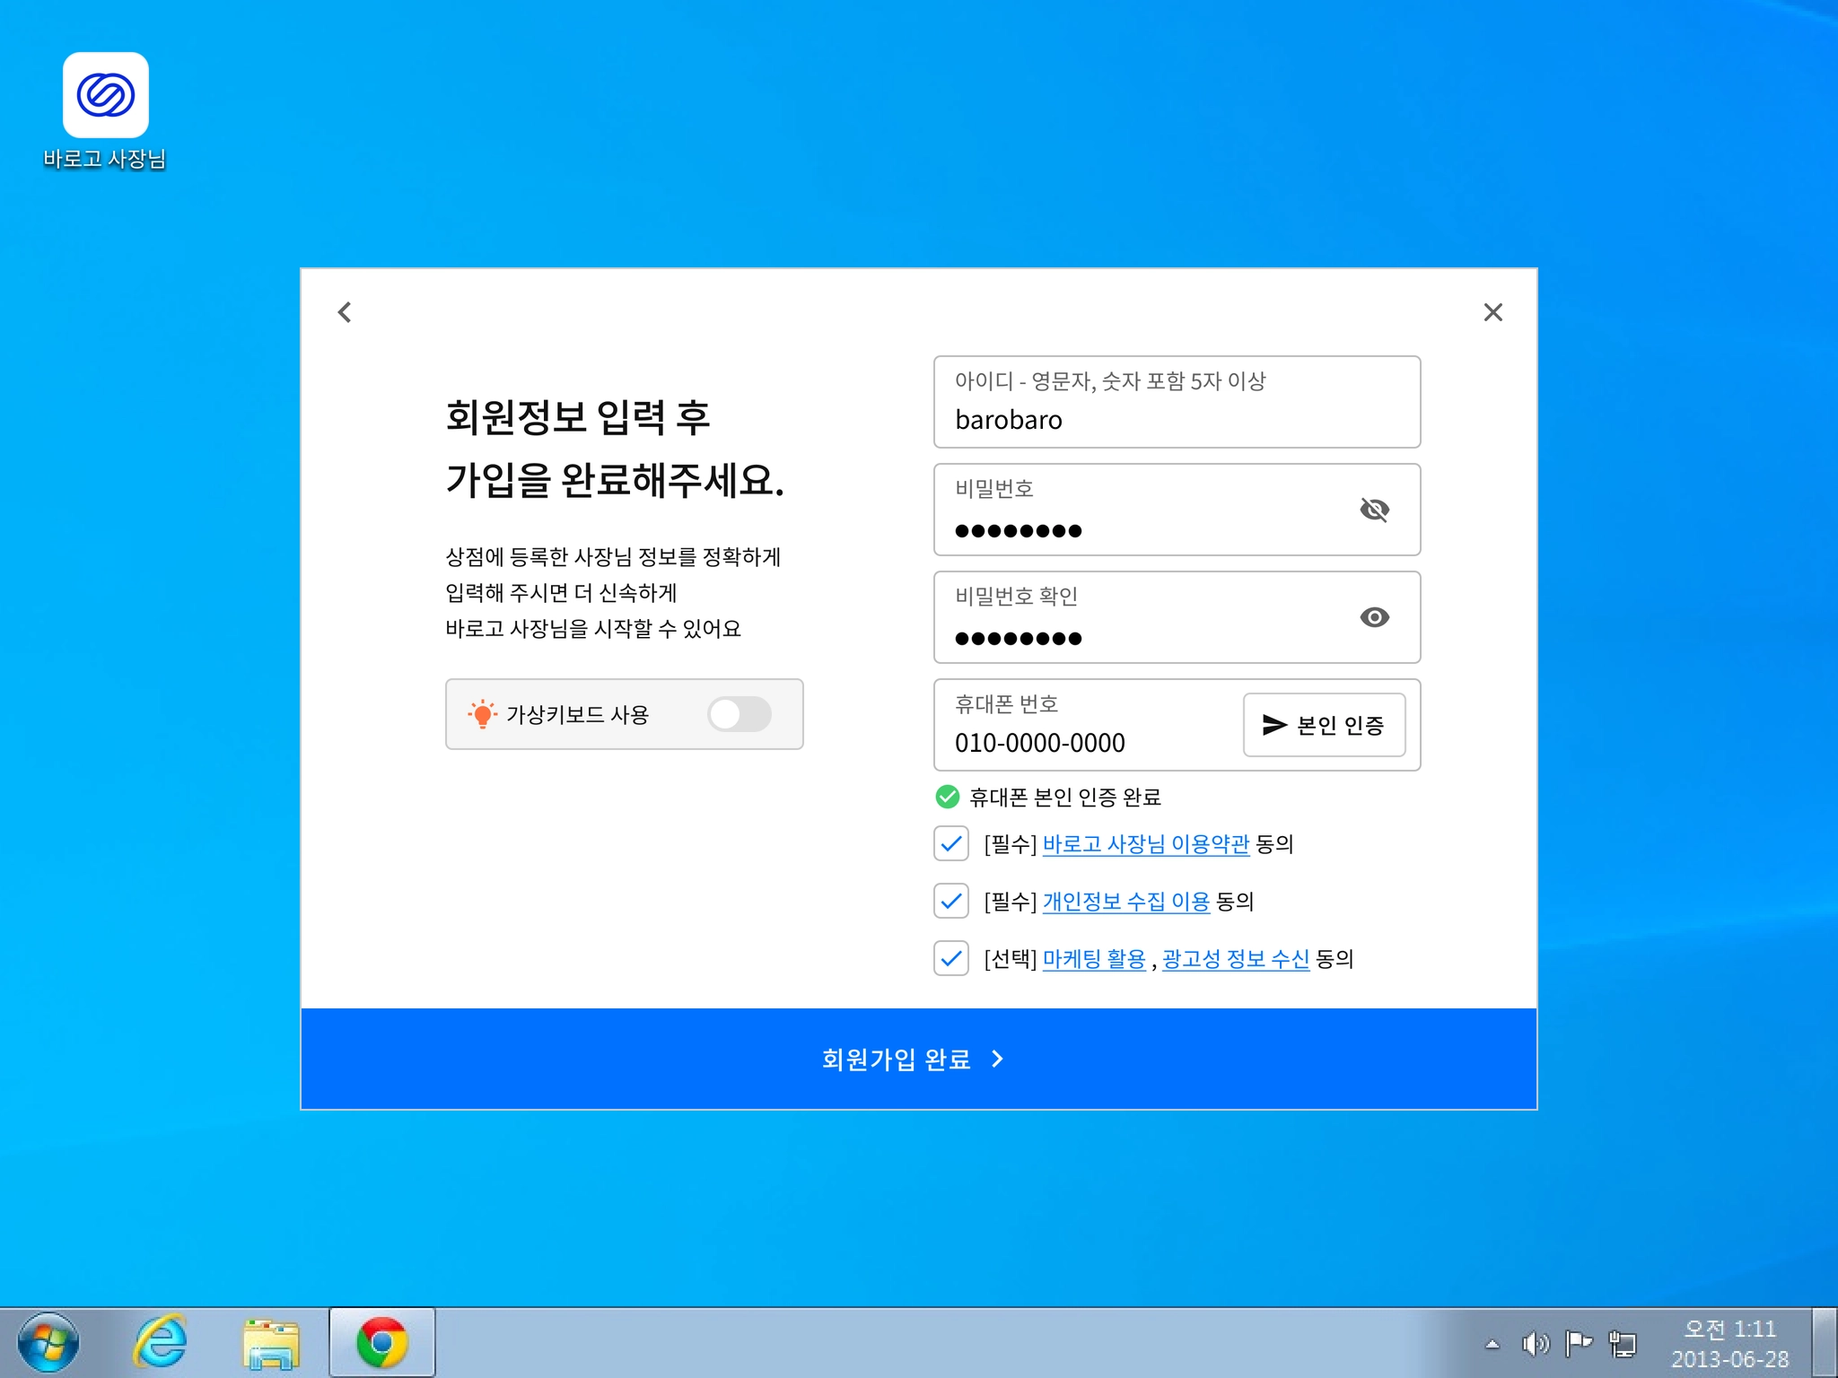Open the 개인정보 수집 이용 link
The image size is (1838, 1378).
1125,901
